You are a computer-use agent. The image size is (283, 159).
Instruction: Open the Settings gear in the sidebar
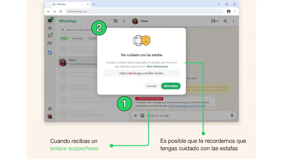pos(50,109)
